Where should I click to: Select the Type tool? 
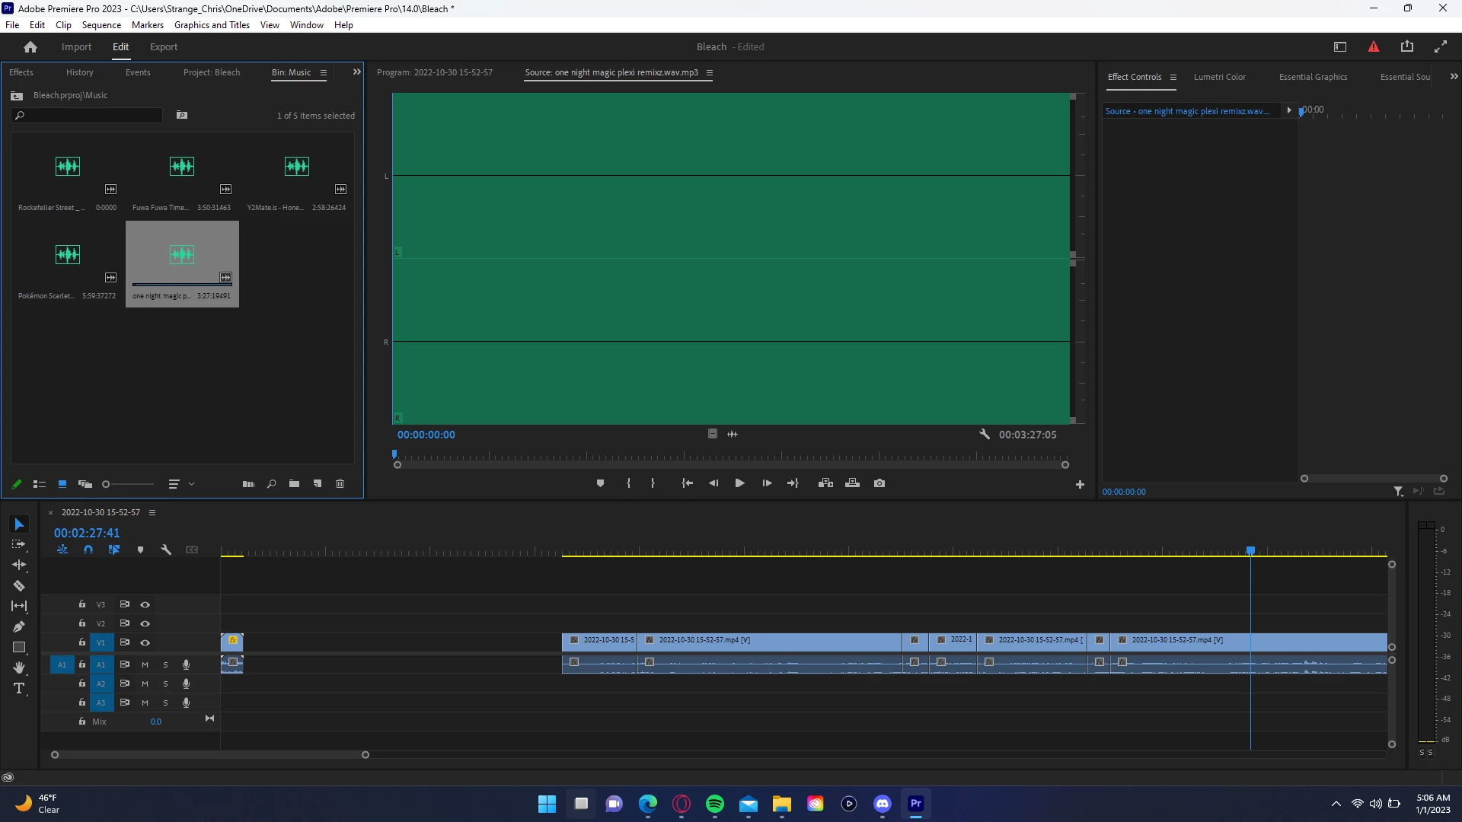point(19,689)
